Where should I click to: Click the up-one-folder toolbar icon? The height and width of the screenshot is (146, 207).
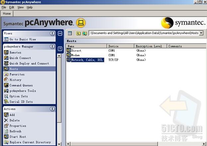(x=79, y=33)
